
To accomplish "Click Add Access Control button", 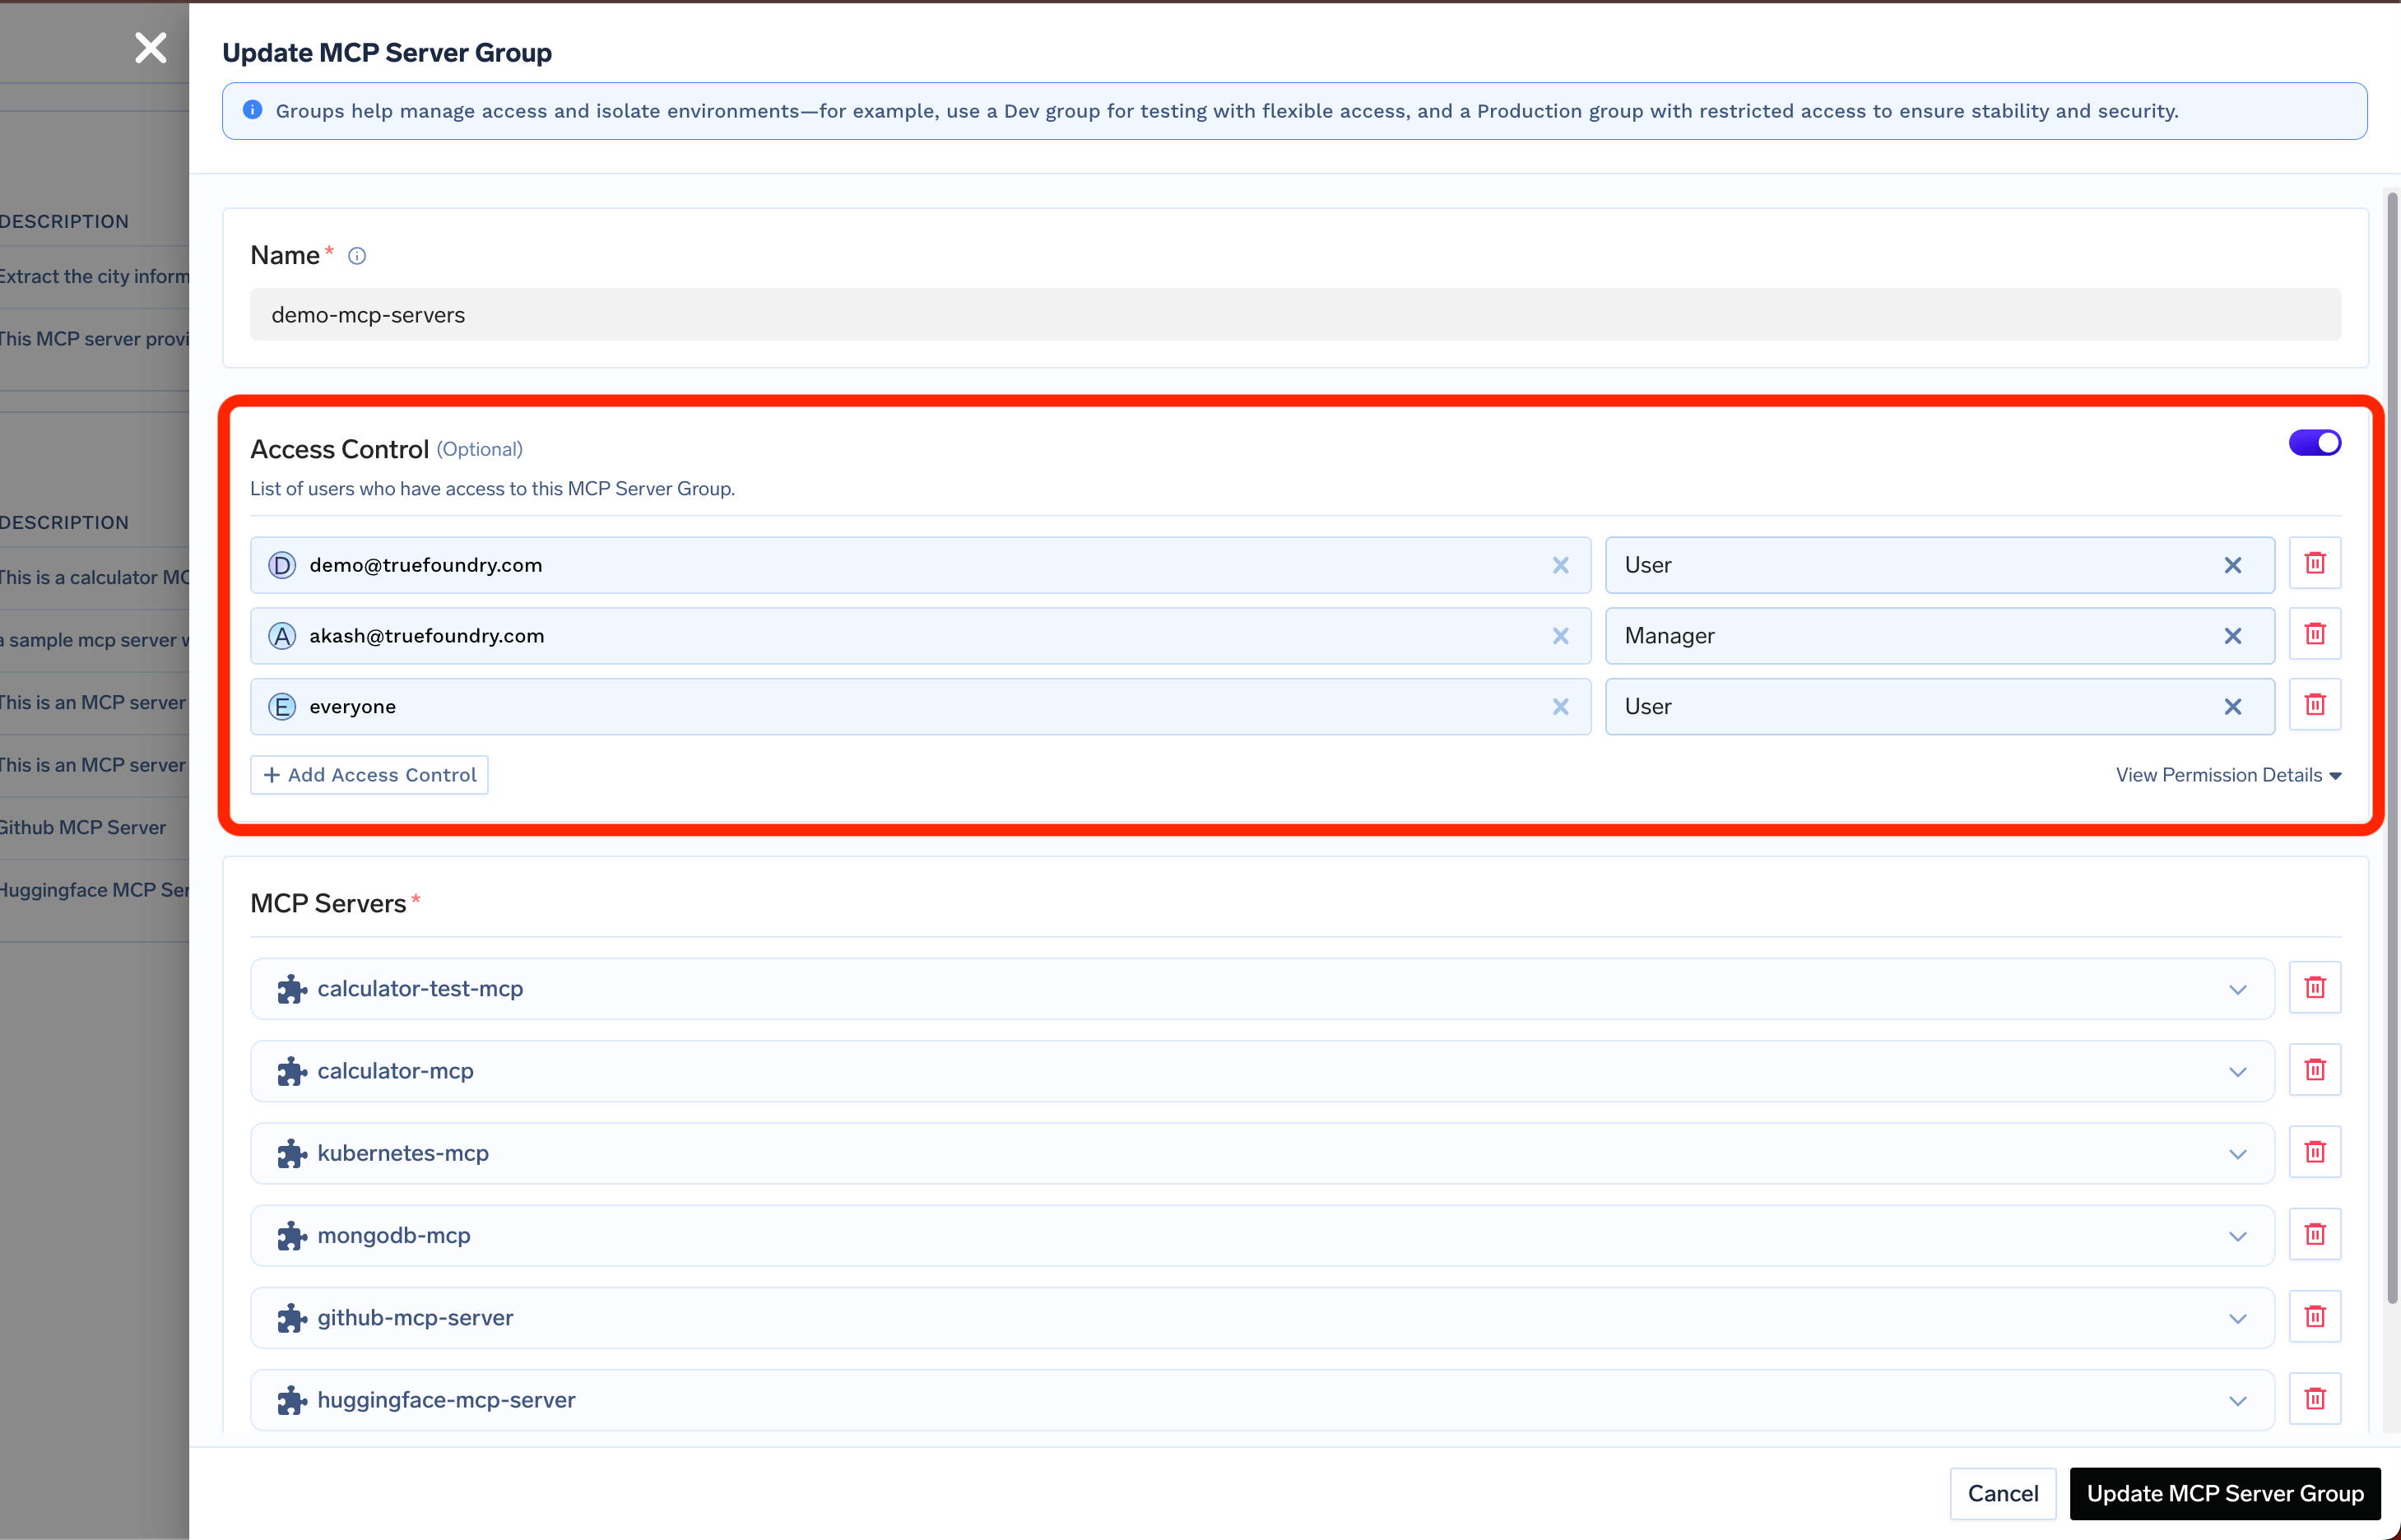I will [x=369, y=775].
